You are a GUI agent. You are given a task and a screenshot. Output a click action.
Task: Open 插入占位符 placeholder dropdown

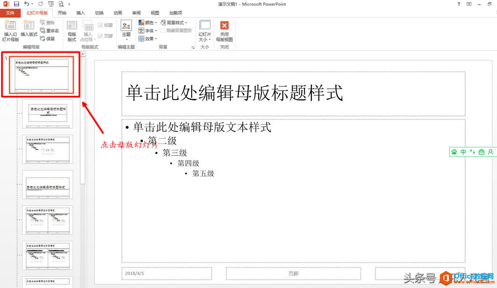(x=88, y=31)
